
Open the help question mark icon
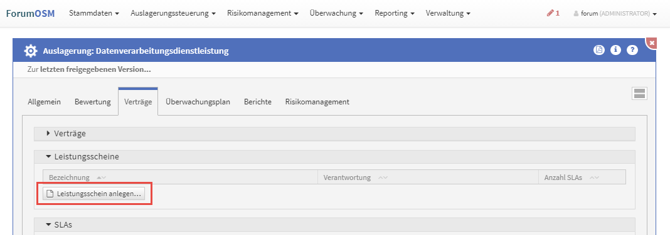point(632,50)
